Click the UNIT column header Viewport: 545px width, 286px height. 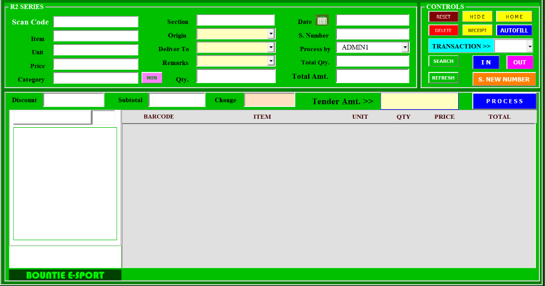[360, 117]
